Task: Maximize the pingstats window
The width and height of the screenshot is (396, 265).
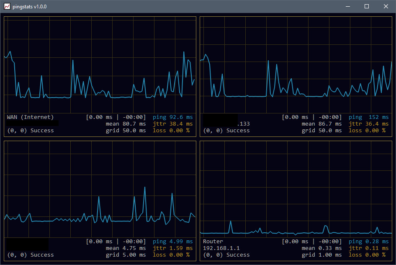Action: click(367, 6)
